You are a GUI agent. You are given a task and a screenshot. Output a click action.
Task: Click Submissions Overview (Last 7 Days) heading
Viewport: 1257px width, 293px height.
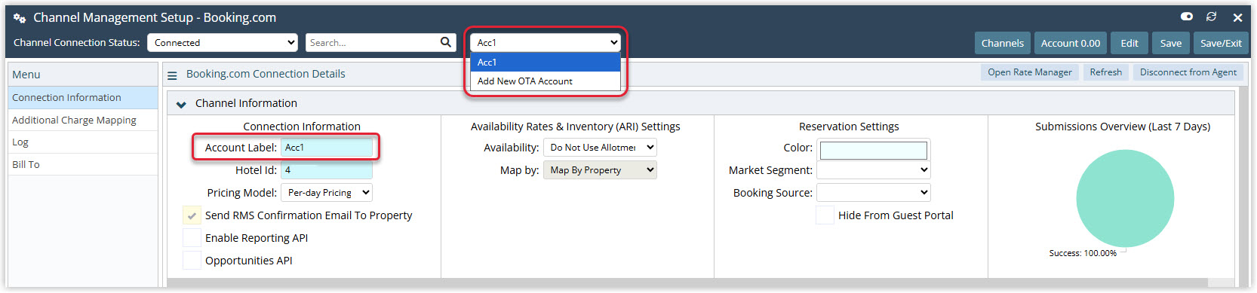point(1123,127)
